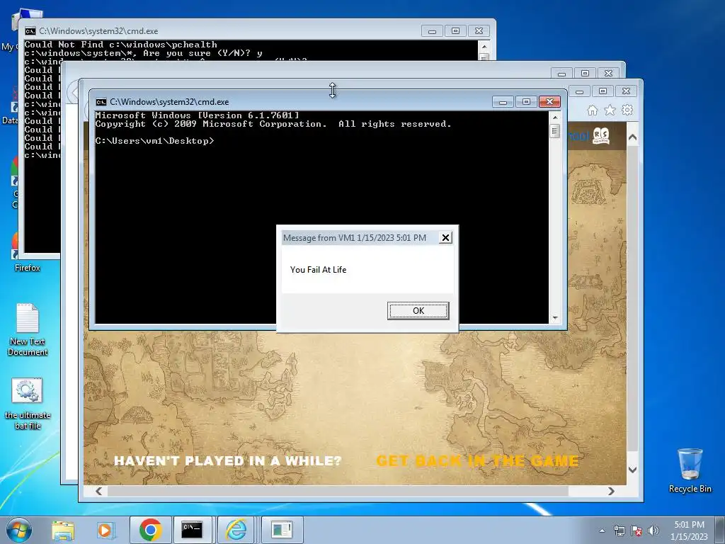Click the browser page scroll-up arrow

pos(632,137)
